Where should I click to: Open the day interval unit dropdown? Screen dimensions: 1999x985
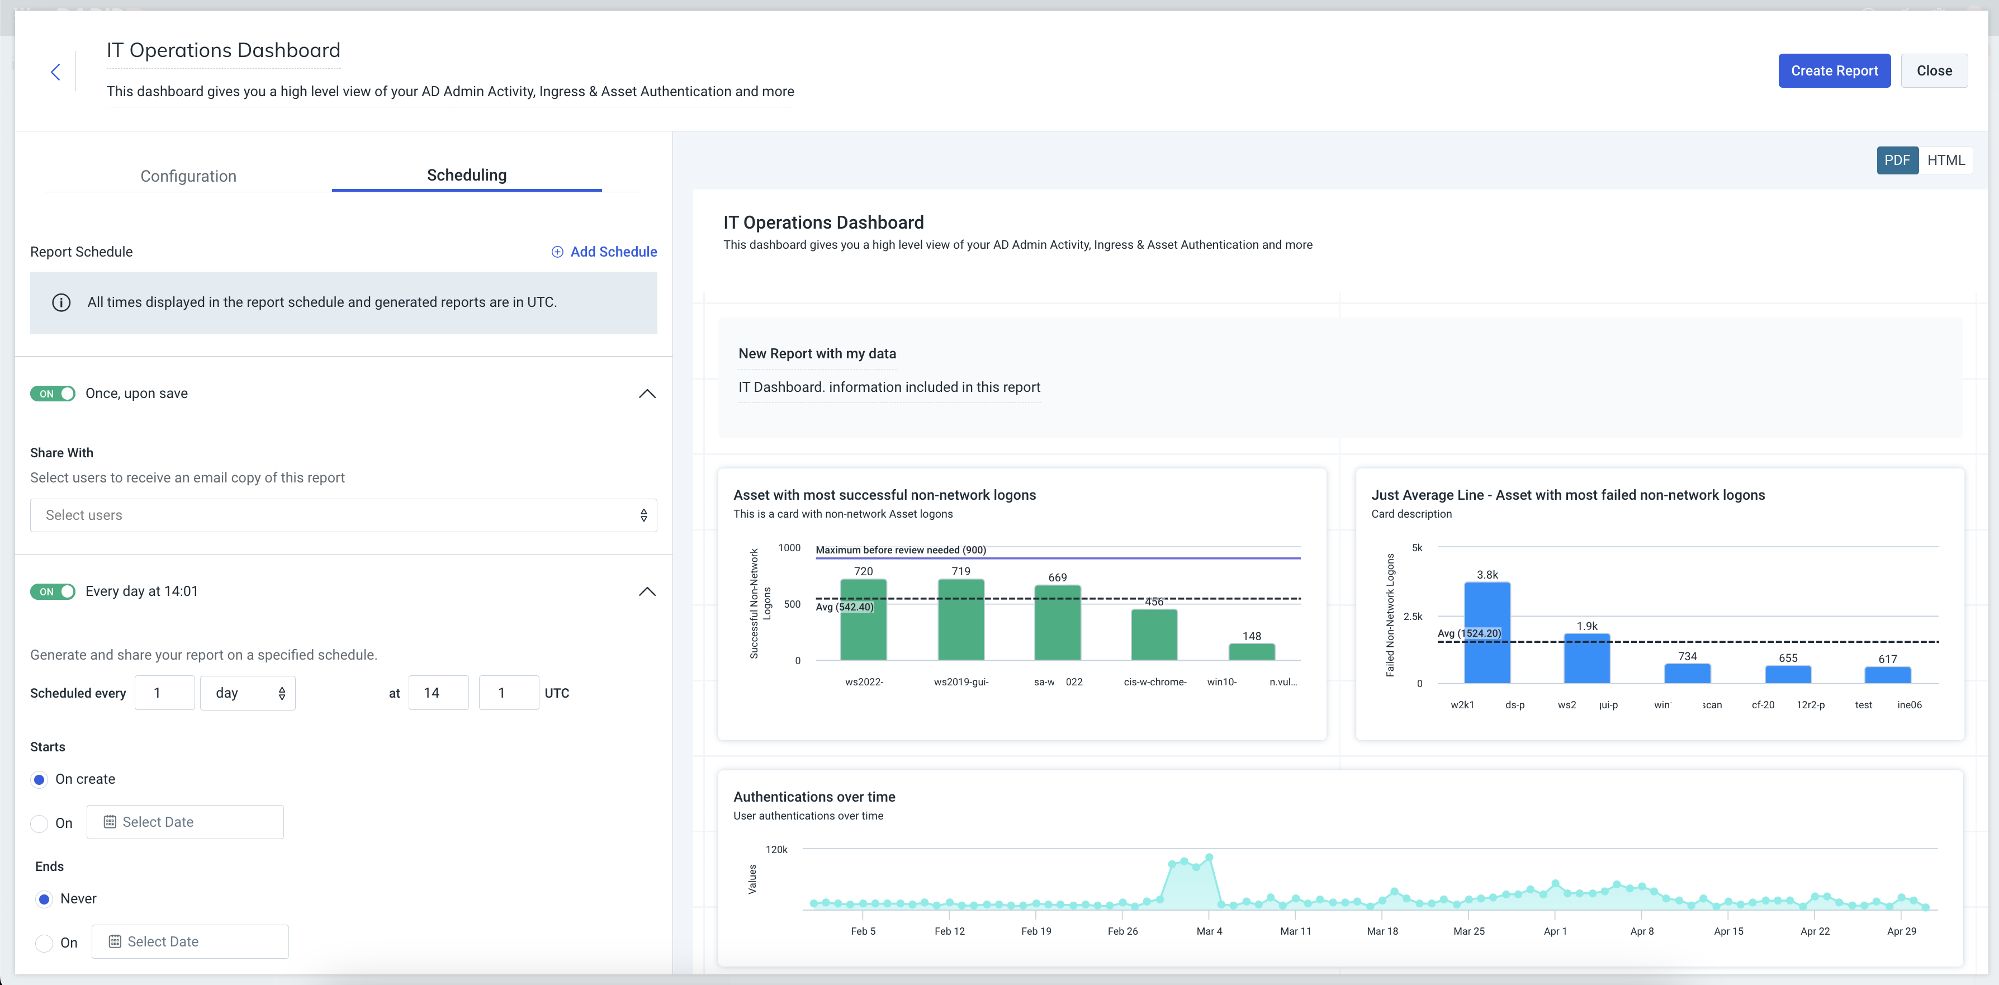coord(247,693)
